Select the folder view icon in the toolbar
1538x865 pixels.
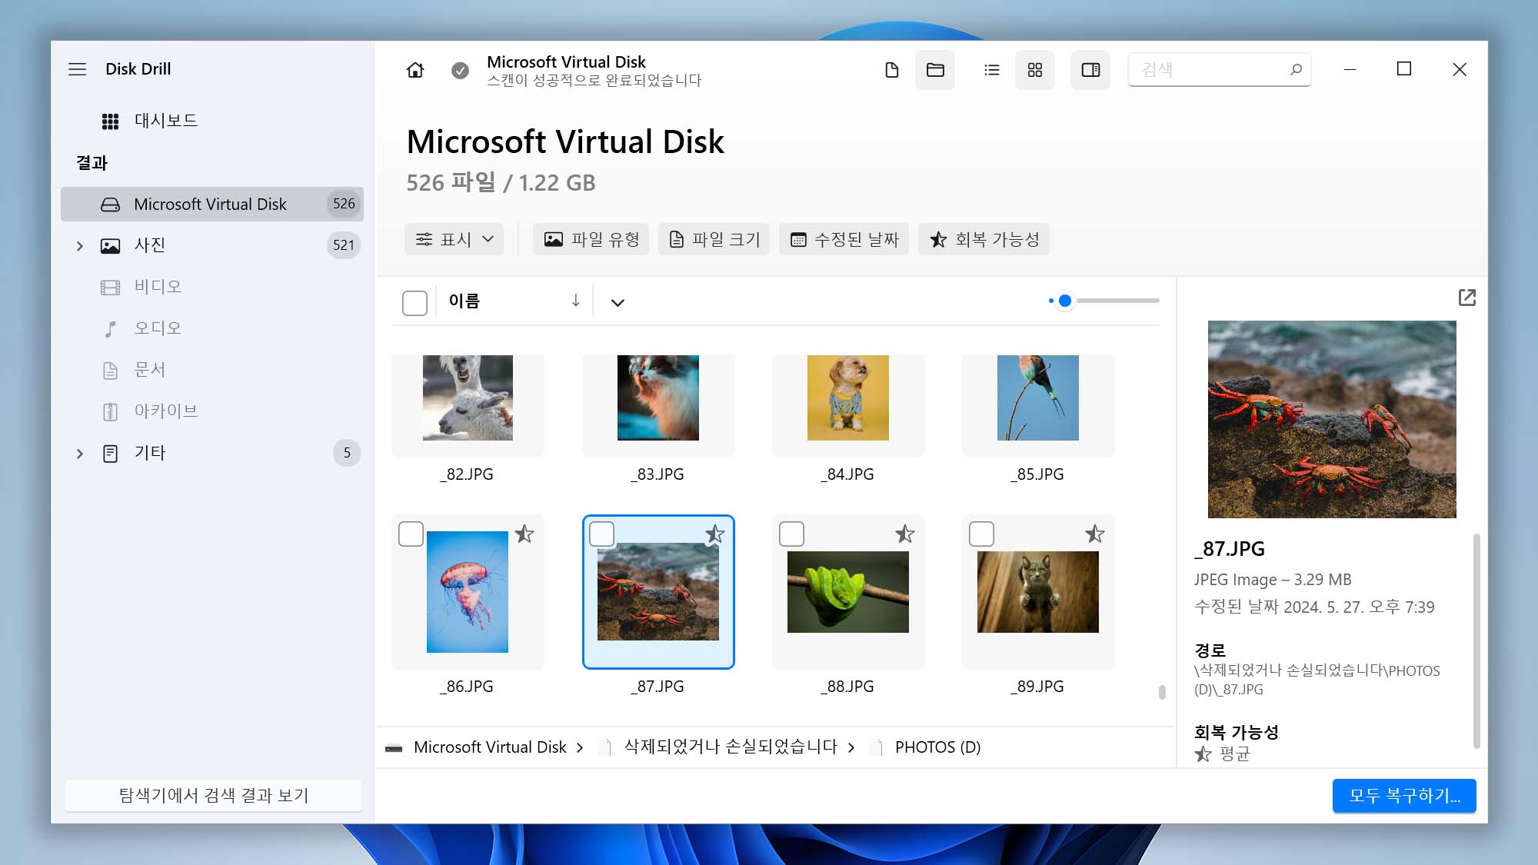935,69
